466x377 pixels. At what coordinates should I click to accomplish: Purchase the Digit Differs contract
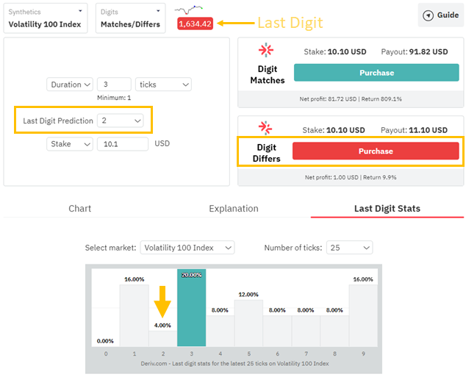376,151
